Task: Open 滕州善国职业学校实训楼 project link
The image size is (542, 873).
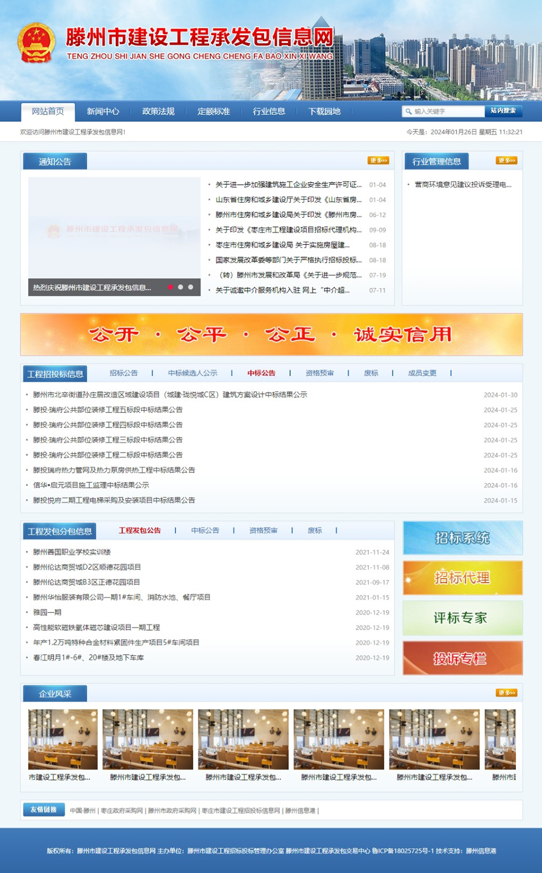Action: point(72,552)
